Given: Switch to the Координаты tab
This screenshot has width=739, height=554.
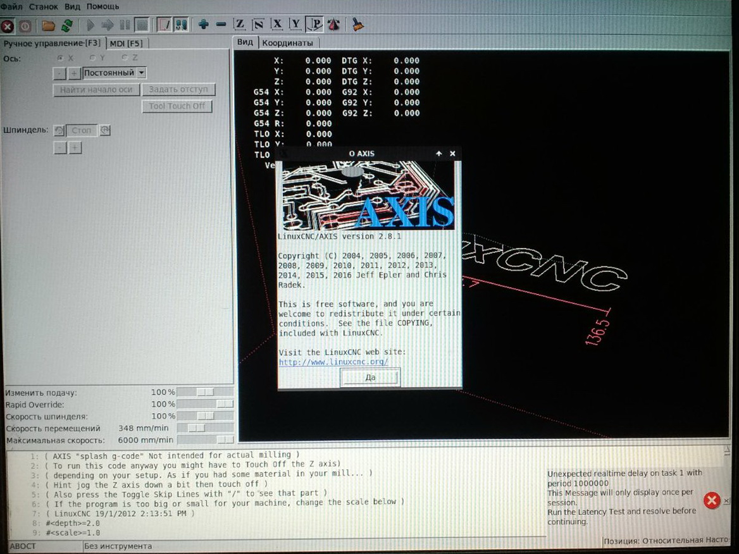Looking at the screenshot, I should 288,43.
